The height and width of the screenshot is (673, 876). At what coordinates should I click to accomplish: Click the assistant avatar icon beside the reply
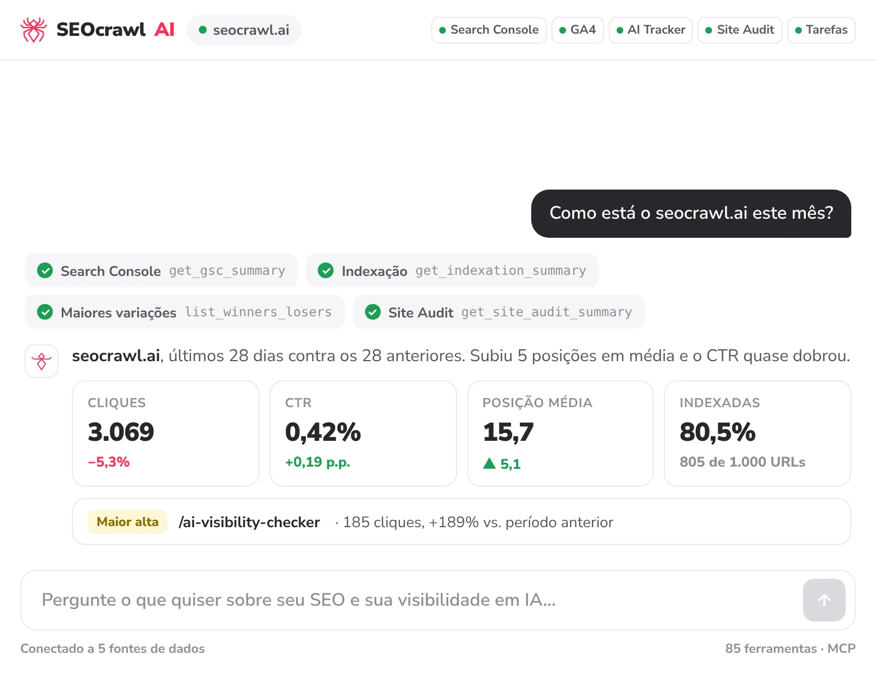[42, 361]
